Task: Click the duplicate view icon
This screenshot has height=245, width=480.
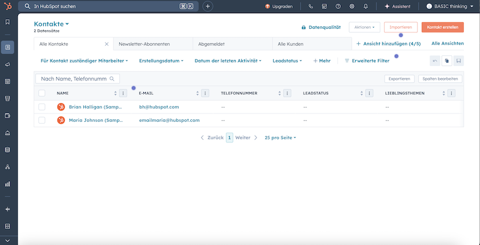Action: click(x=446, y=61)
